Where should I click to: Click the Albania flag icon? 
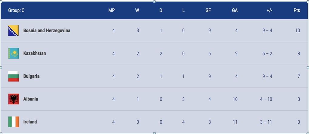click(14, 99)
